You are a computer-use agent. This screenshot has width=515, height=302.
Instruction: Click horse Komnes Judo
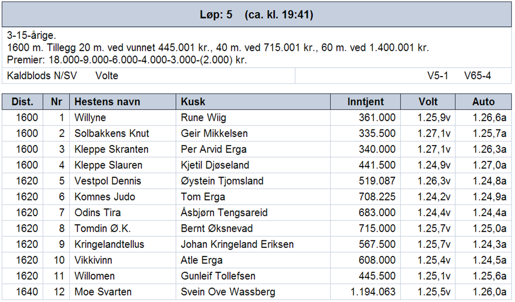(105, 197)
